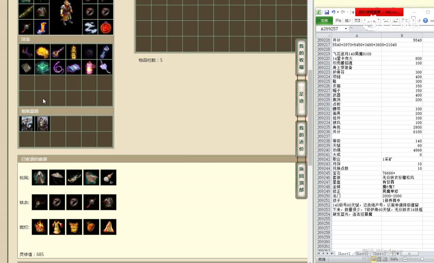Viewport: 434px width, 263px height.
Task: Select Page Break Preview in status bar
Action: click(x=385, y=259)
